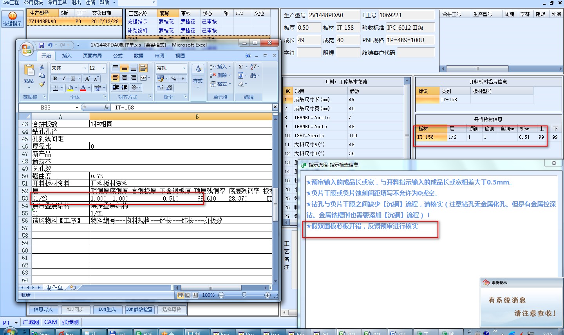564x335 pixels.
Task: Apply percent style to cells
Action: click(174, 79)
